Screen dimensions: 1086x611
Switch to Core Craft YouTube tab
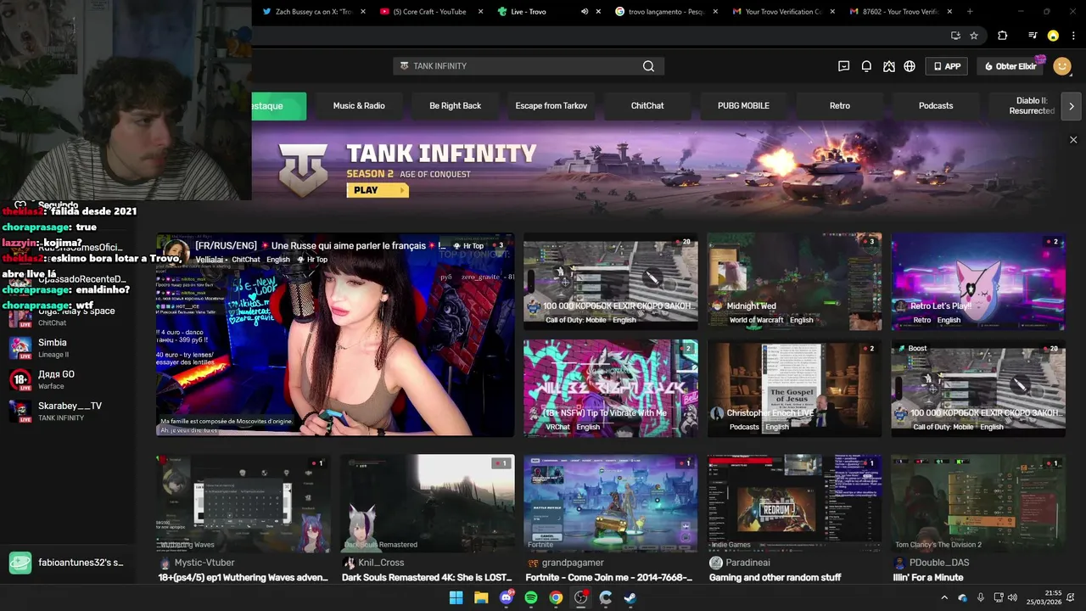(x=431, y=12)
